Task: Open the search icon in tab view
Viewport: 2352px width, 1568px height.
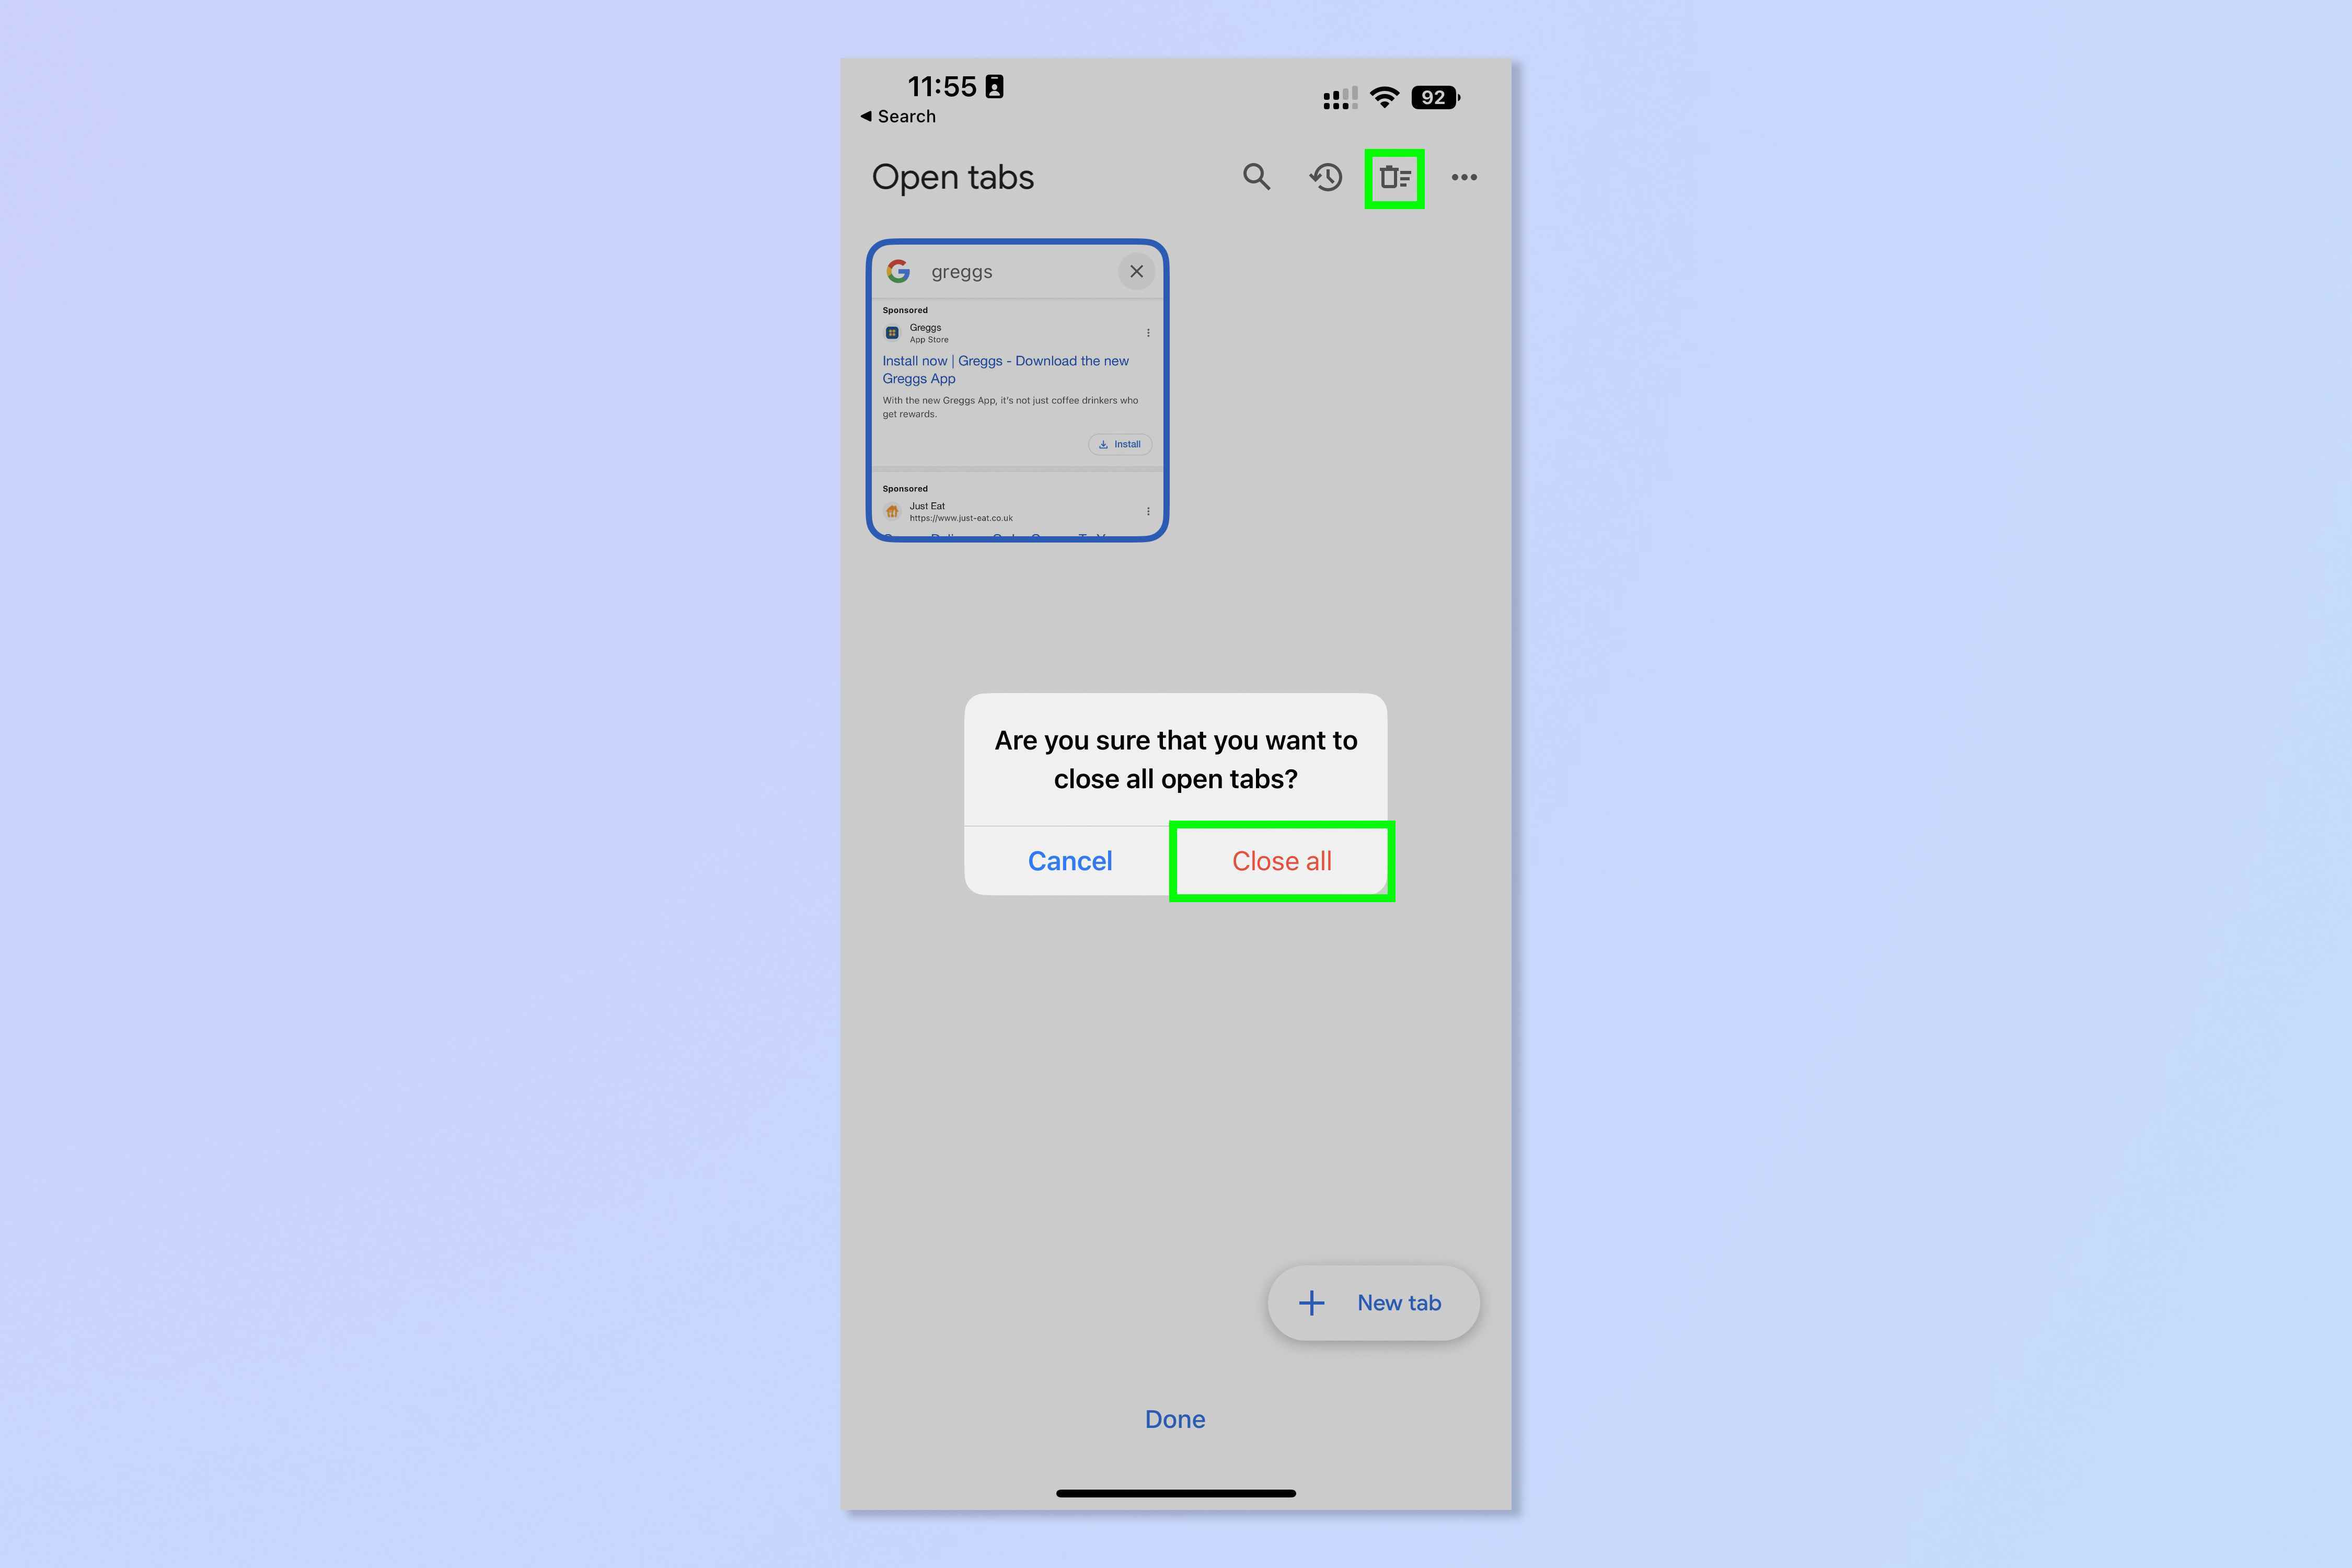Action: click(1256, 177)
